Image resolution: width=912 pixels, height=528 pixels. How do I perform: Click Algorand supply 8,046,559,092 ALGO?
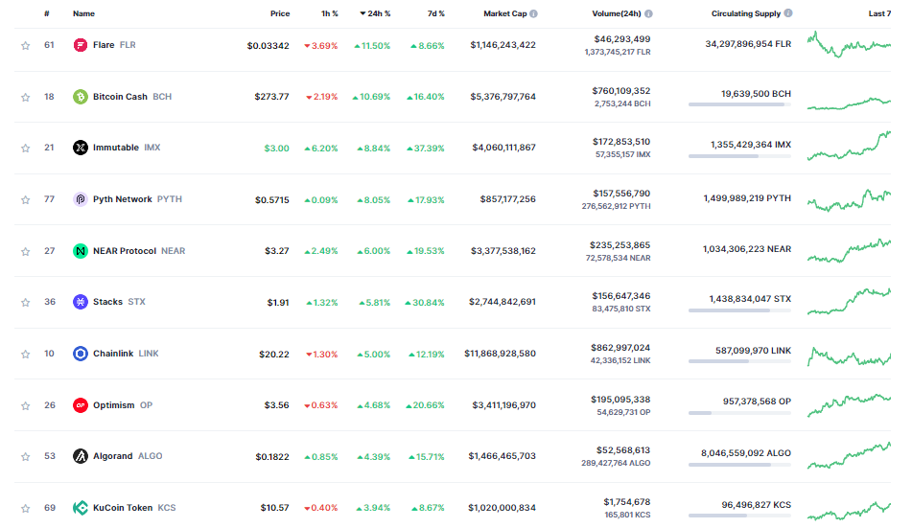coord(746,453)
